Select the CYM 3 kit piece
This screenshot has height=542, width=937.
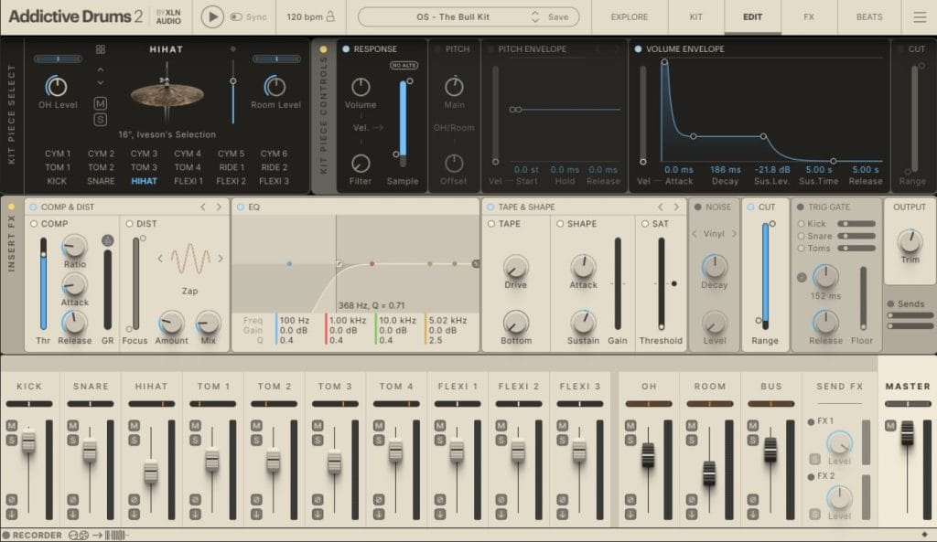tap(144, 154)
